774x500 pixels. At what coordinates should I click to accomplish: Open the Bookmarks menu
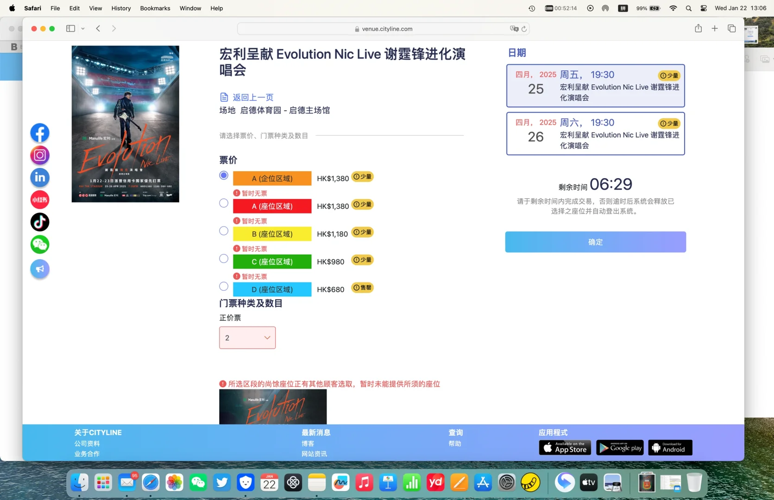point(155,8)
